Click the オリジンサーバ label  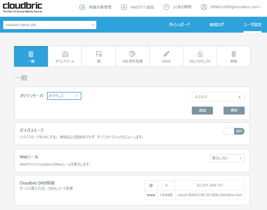pos(31,96)
